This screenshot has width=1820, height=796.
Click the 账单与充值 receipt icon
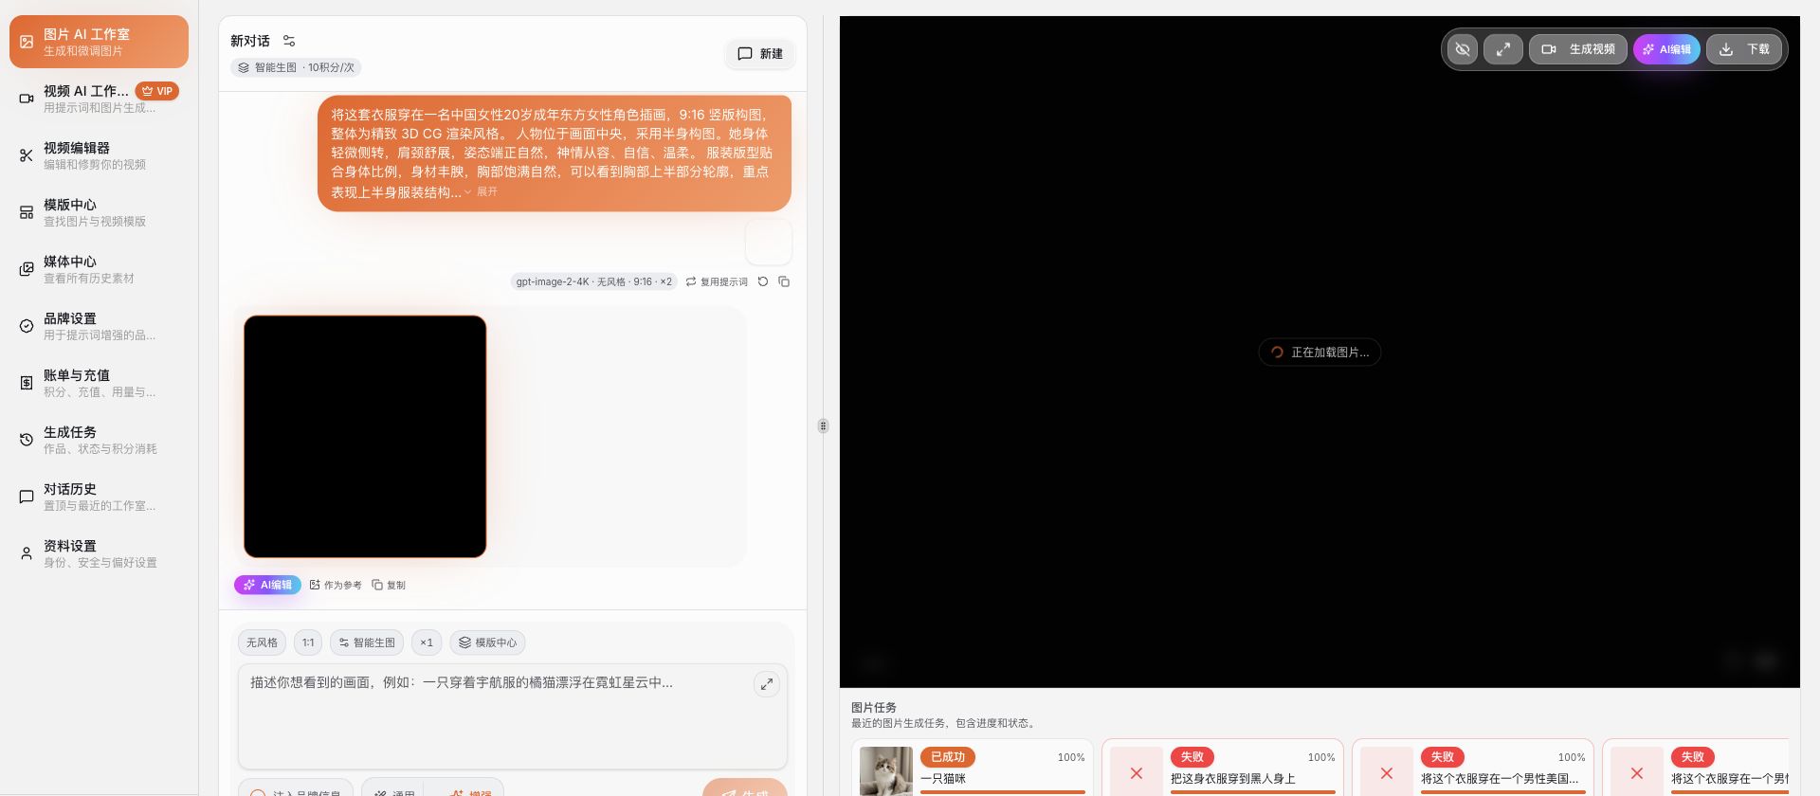(x=27, y=383)
